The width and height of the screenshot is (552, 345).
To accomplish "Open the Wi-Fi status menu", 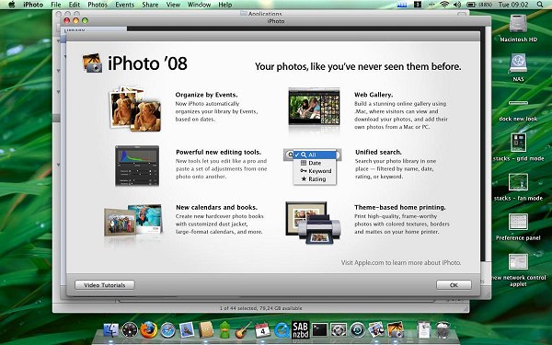I will (x=444, y=5).
